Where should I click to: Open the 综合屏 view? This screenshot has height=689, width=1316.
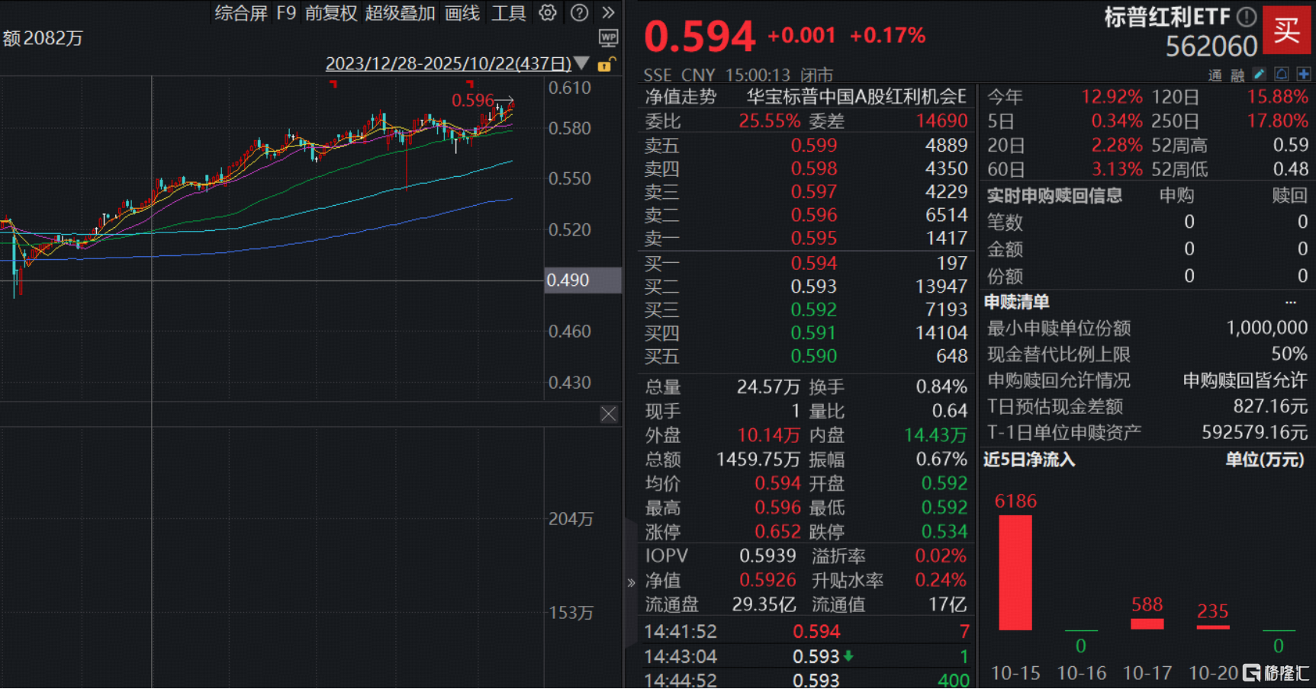[x=240, y=13]
